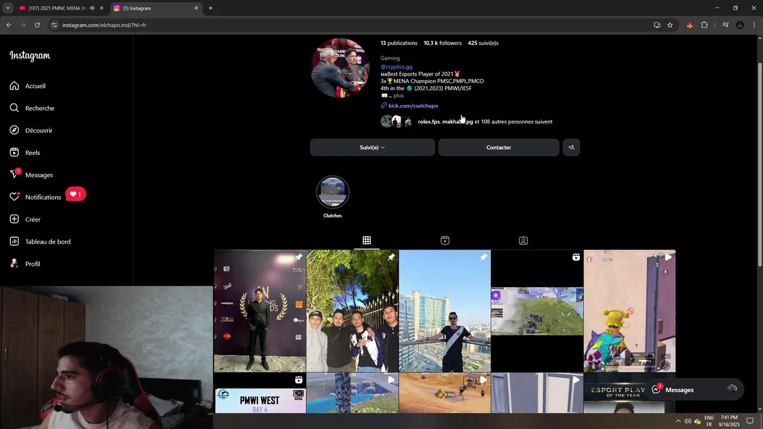Image resolution: width=763 pixels, height=429 pixels.
Task: Click the Contacter button
Action: tap(498, 147)
